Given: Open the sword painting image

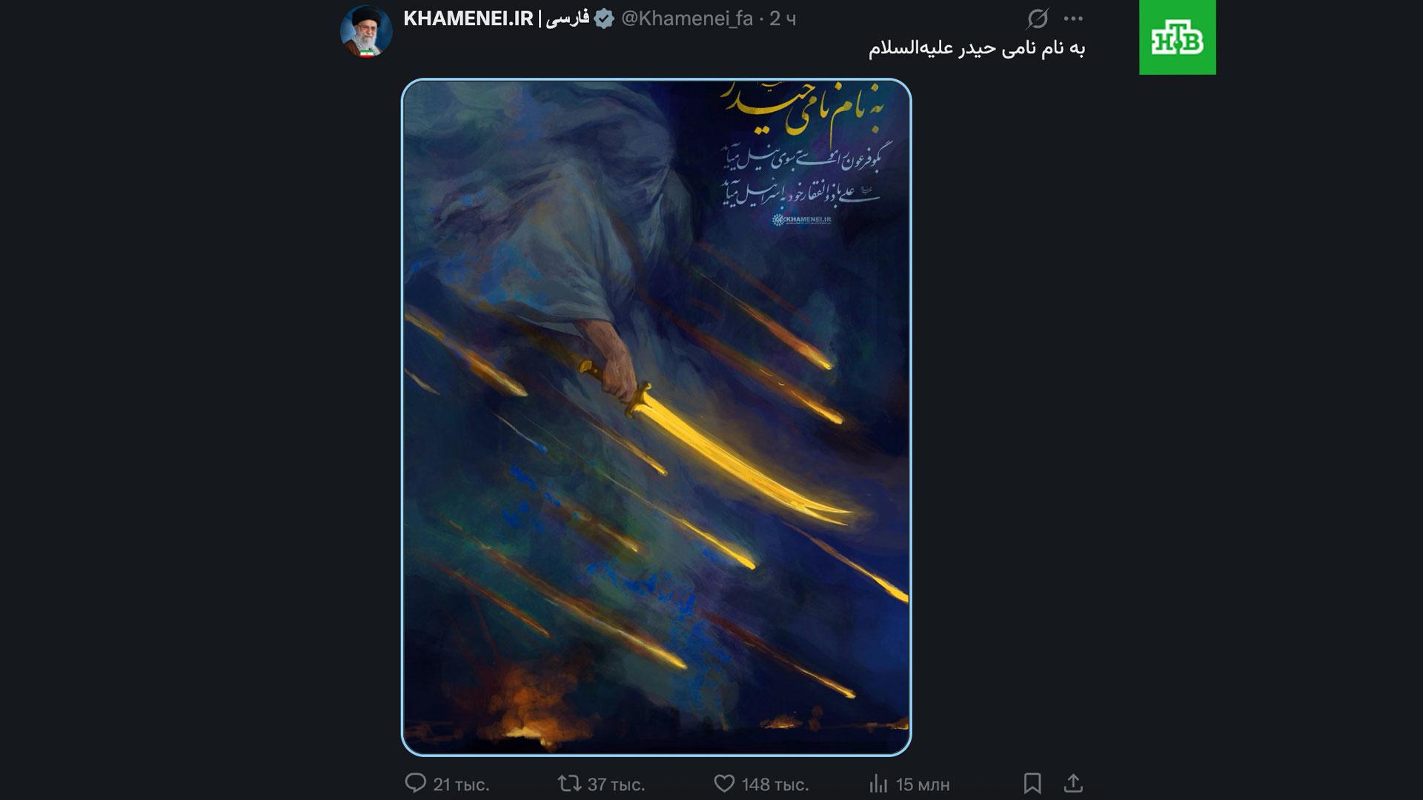Looking at the screenshot, I should coord(657,417).
